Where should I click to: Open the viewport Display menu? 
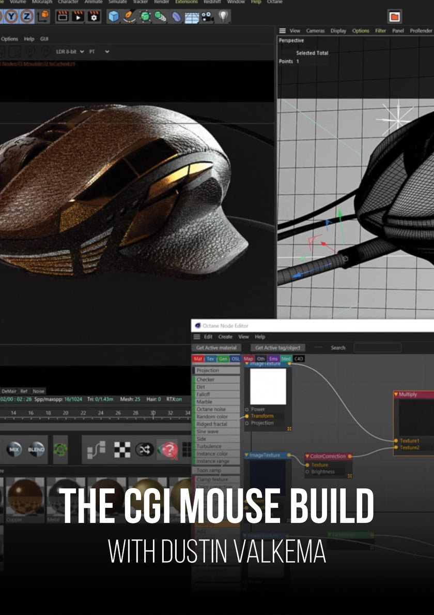(x=338, y=31)
